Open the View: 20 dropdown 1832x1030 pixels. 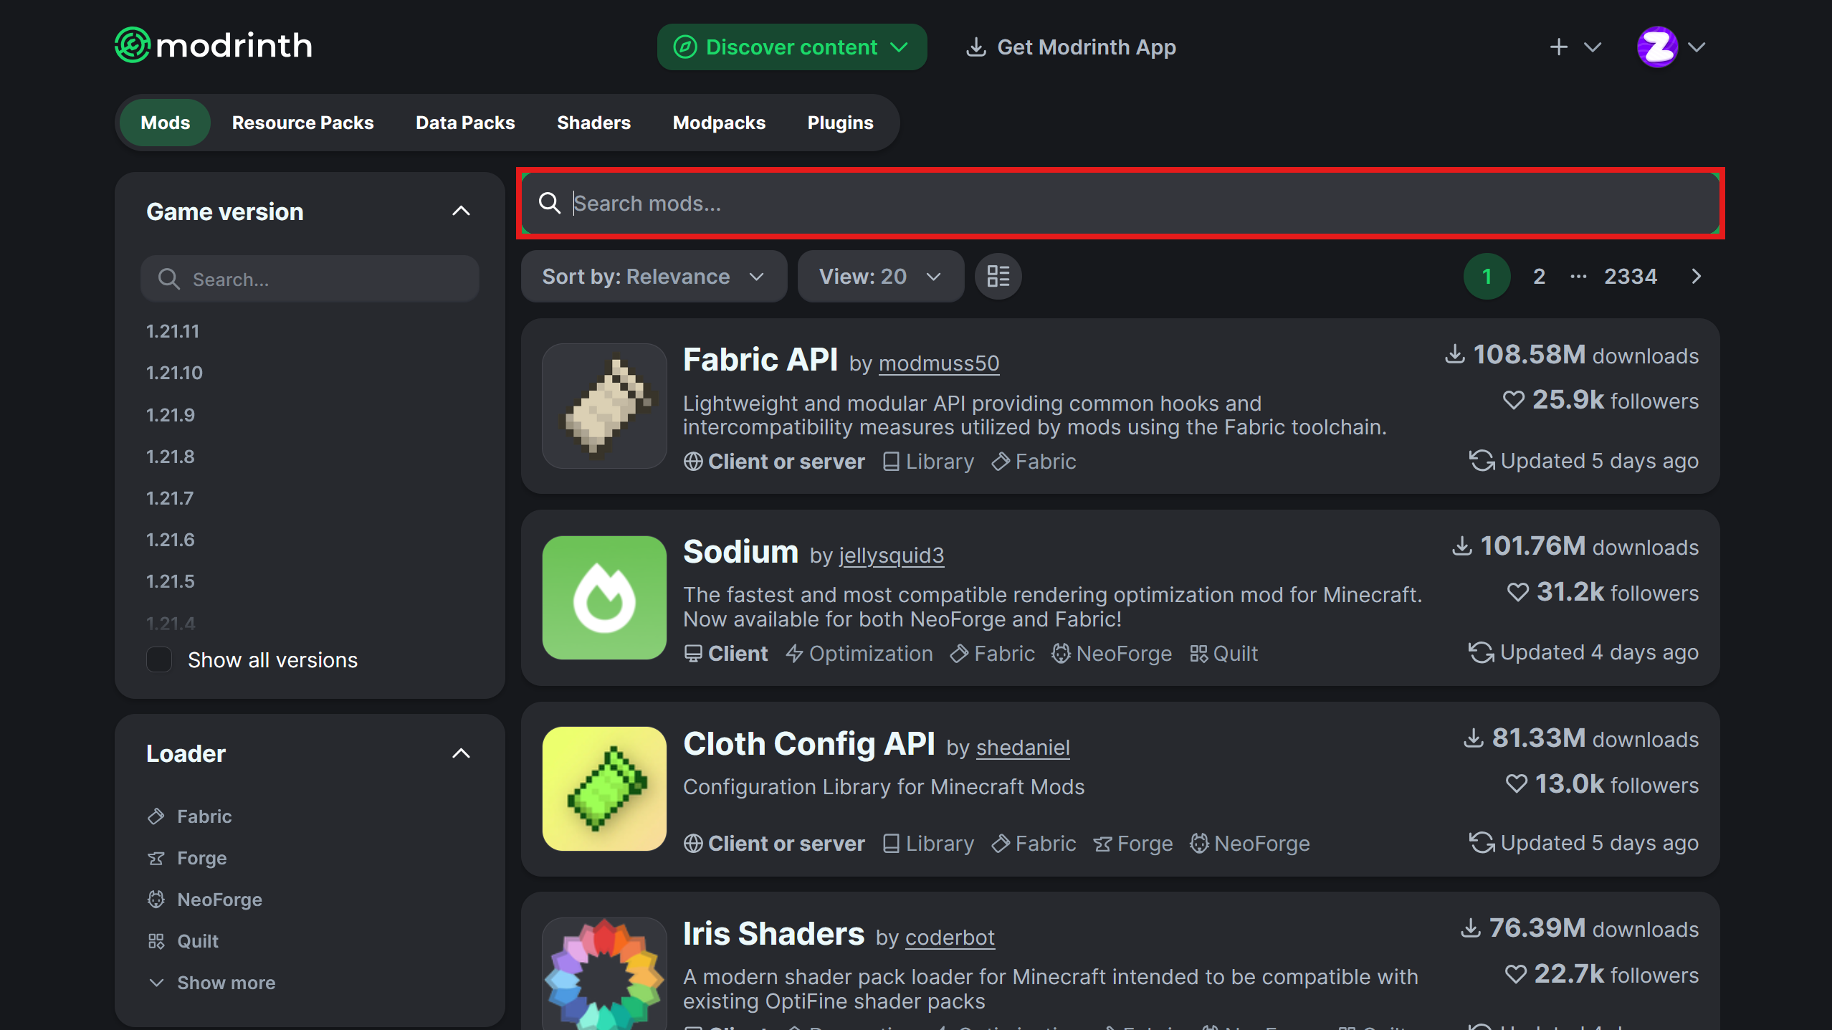pos(879,276)
